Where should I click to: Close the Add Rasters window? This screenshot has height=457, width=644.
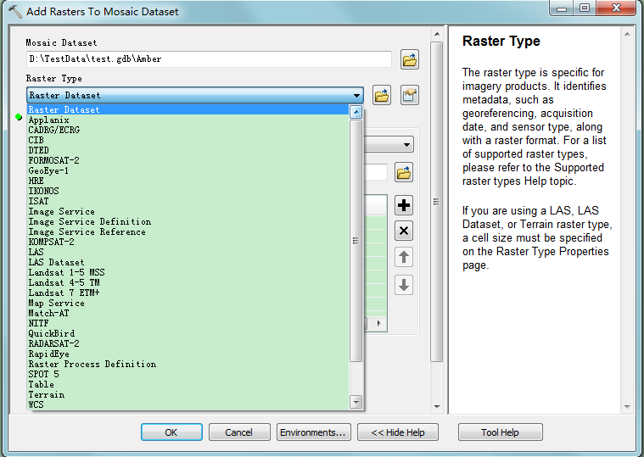coord(616,8)
